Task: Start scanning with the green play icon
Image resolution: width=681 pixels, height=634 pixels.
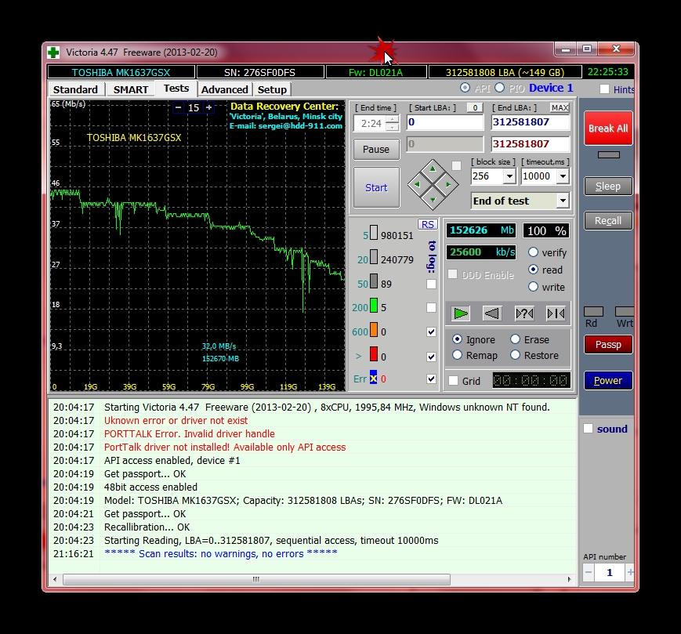Action: click(x=462, y=313)
